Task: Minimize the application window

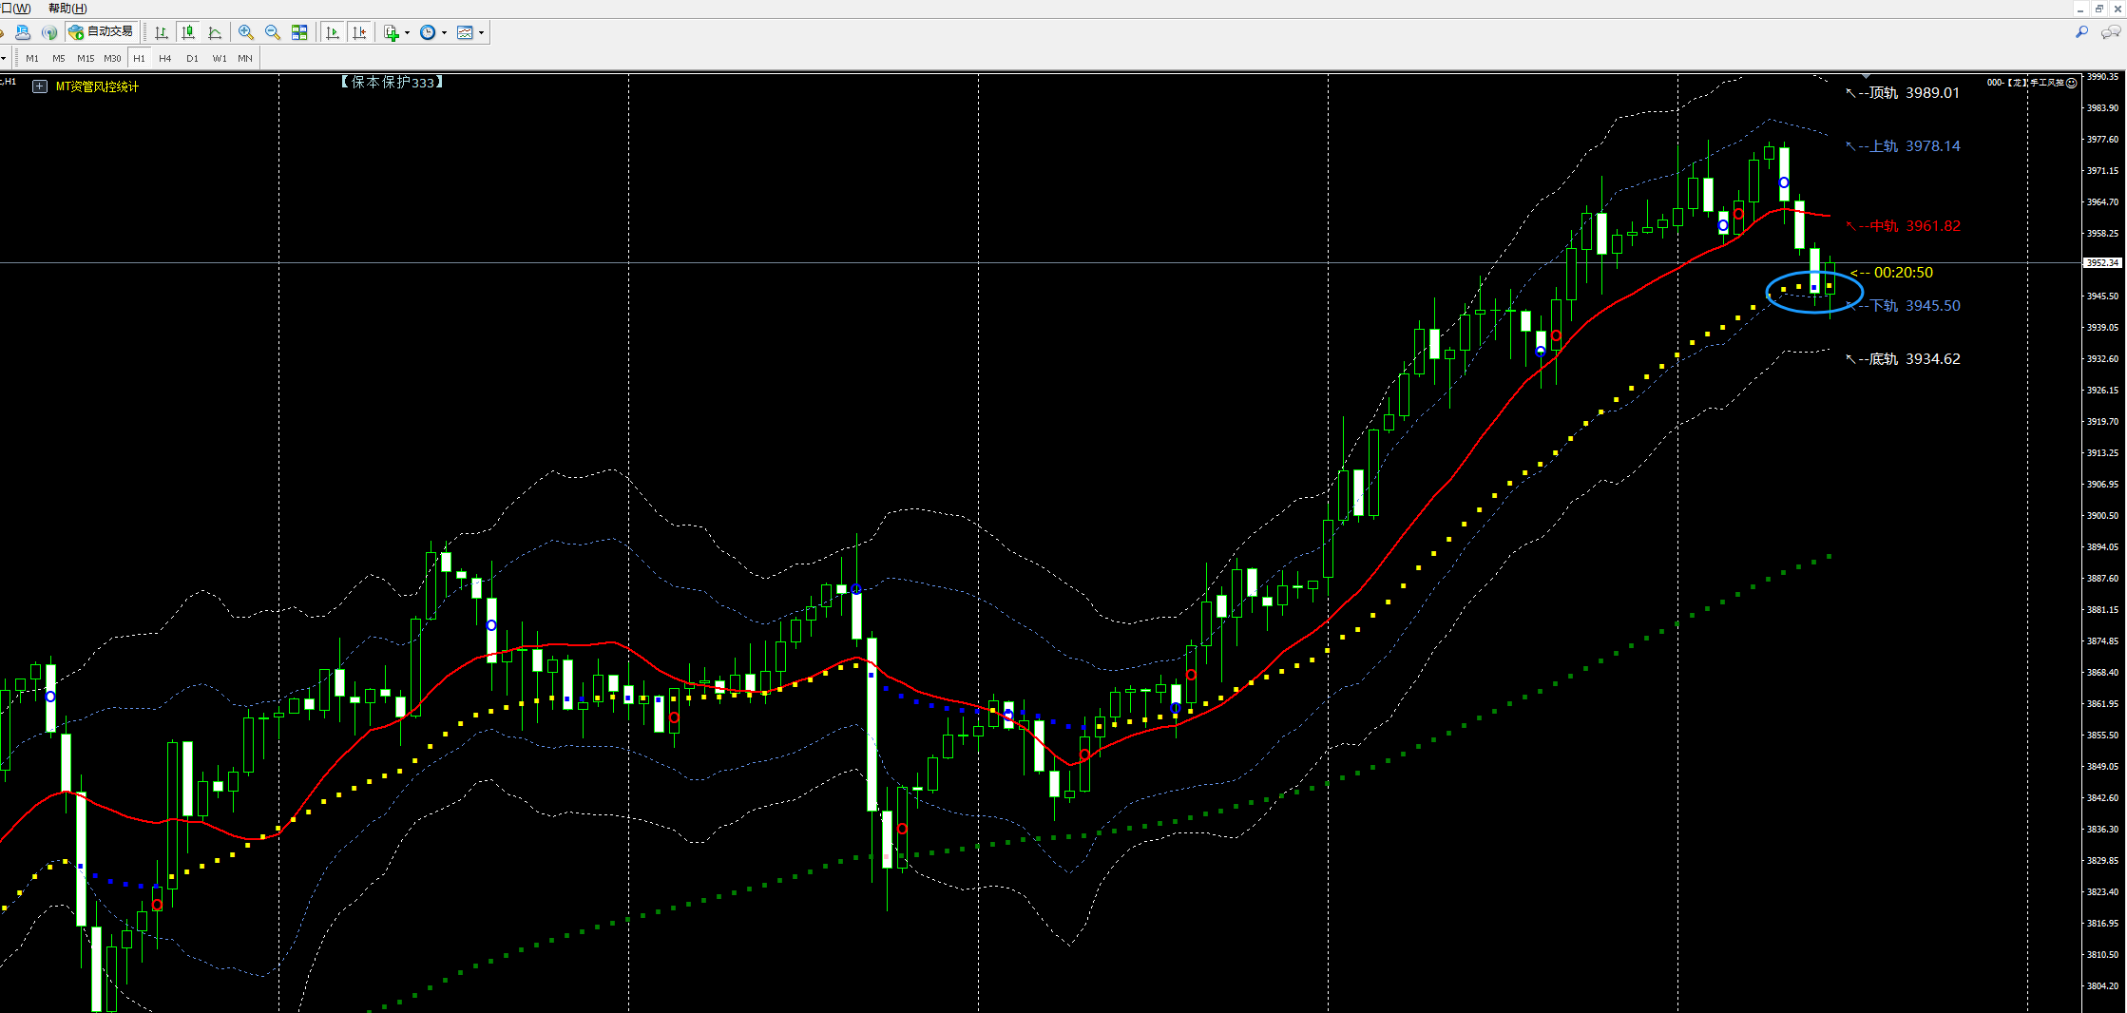Action: pos(2081,9)
